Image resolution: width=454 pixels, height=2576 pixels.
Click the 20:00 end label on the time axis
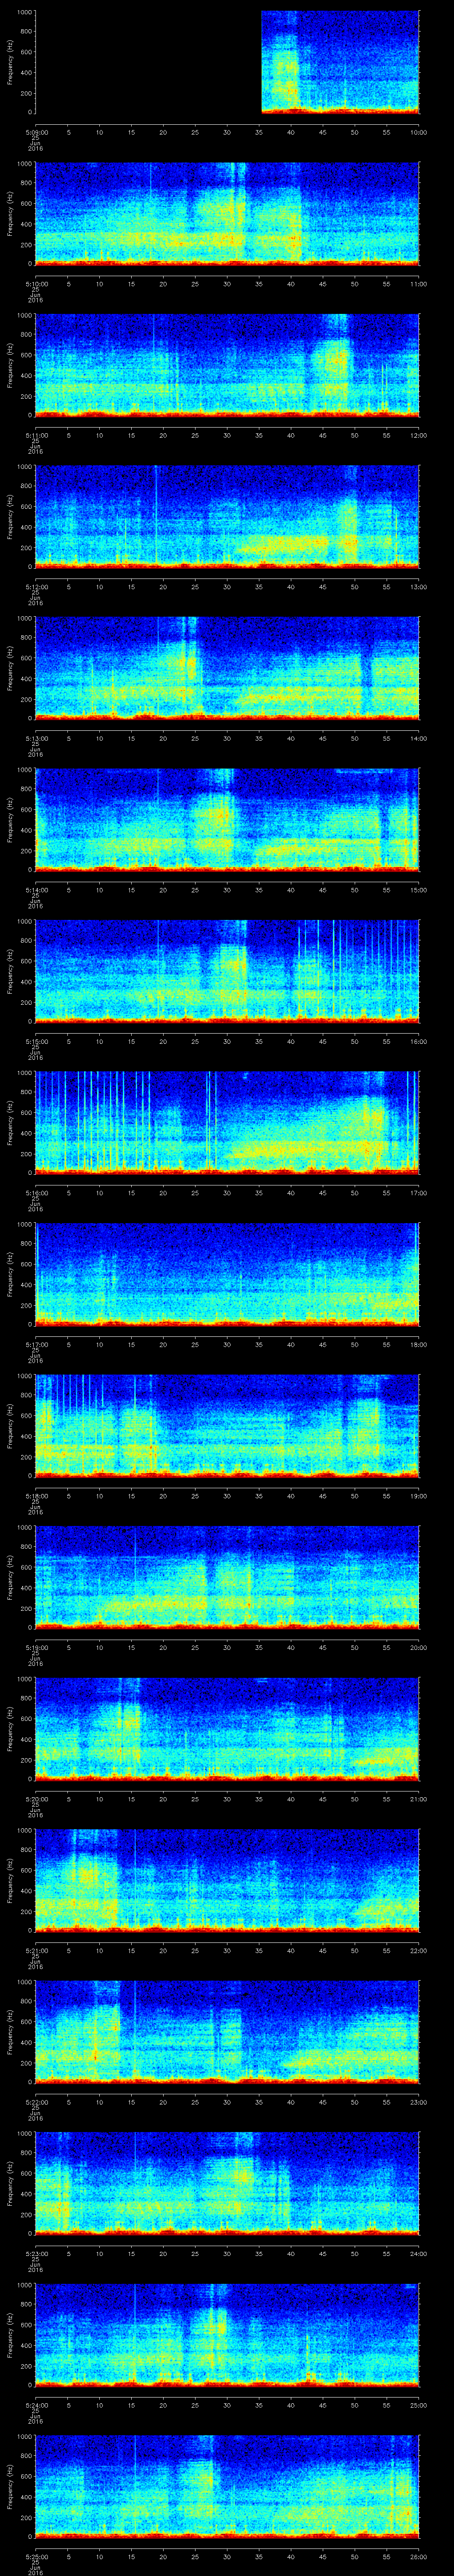point(417,1647)
